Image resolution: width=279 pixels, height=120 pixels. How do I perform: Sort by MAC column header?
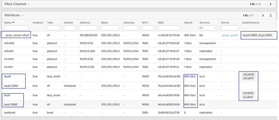161,23
